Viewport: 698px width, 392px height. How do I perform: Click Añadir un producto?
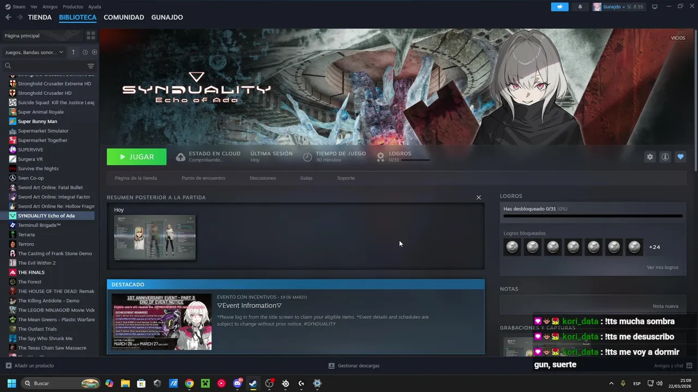coord(30,366)
